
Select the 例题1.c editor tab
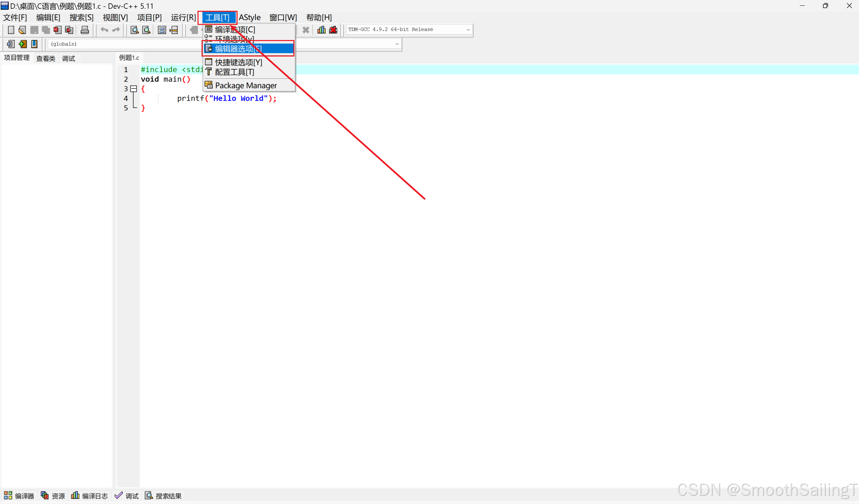point(129,58)
